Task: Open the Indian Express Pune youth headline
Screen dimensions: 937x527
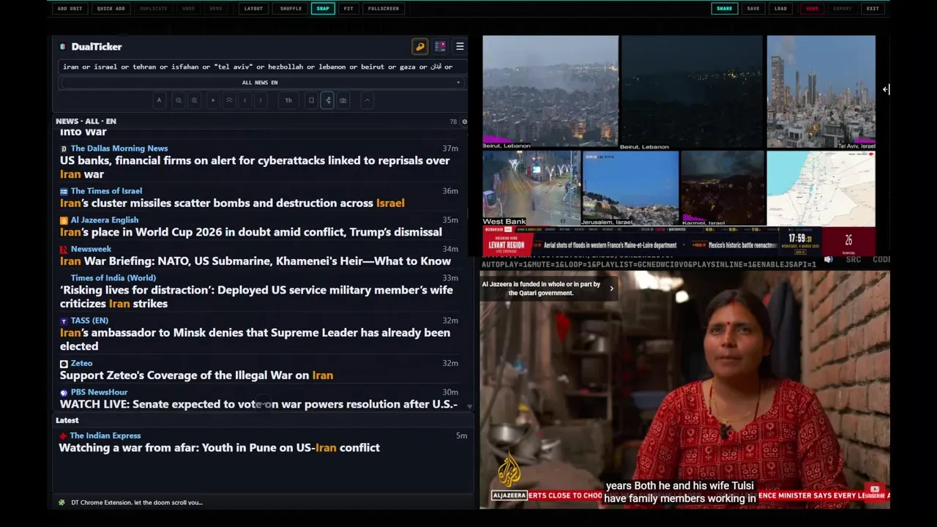Action: 220,448
